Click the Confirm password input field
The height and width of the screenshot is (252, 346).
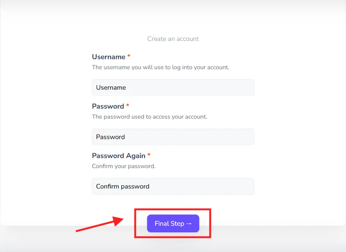[x=173, y=186]
